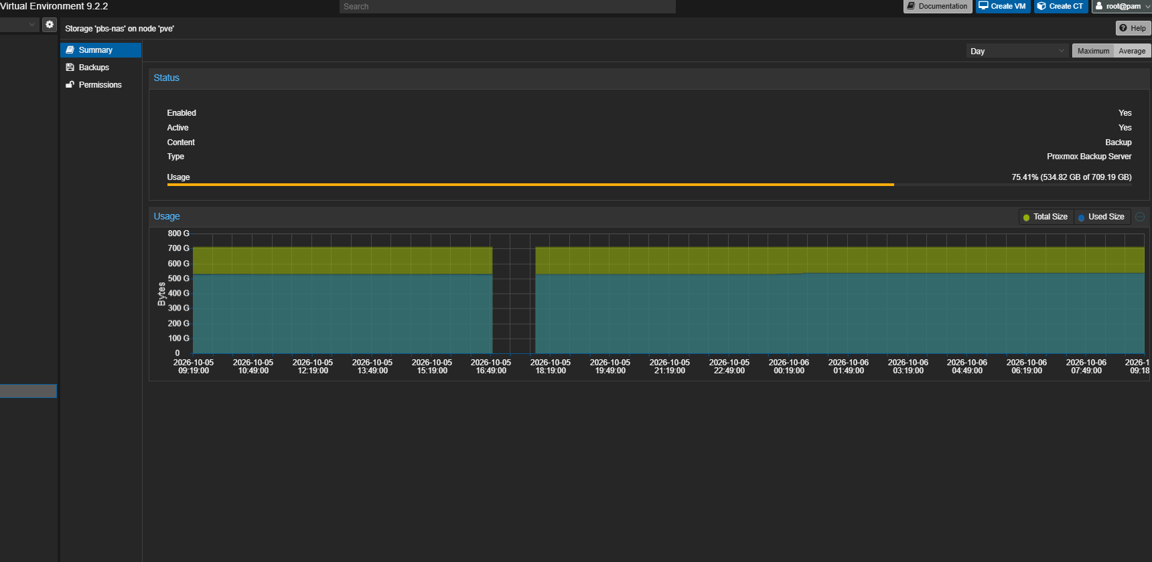Screen dimensions: 1152x562
Task: Toggle Used Size legend series
Action: 1102,217
